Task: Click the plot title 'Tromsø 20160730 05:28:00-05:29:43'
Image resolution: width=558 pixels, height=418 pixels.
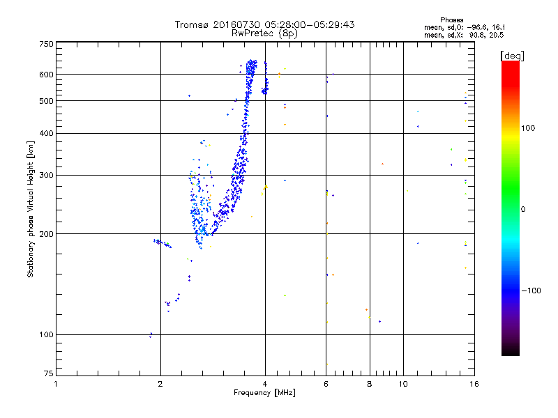Action: [264, 24]
